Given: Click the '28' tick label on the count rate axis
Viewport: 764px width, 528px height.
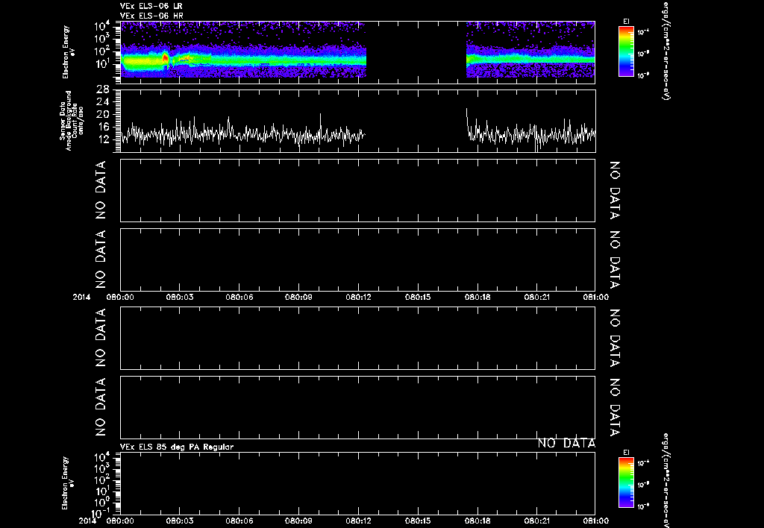Looking at the screenshot, I should pyautogui.click(x=103, y=89).
